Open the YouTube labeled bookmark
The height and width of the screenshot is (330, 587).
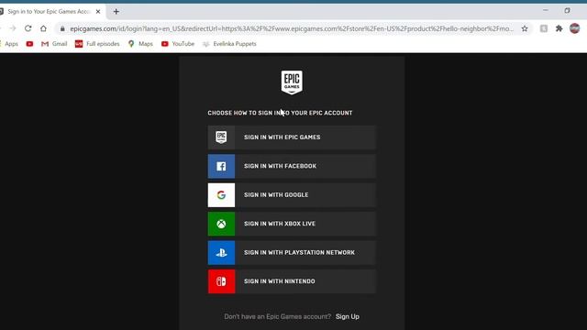[178, 44]
